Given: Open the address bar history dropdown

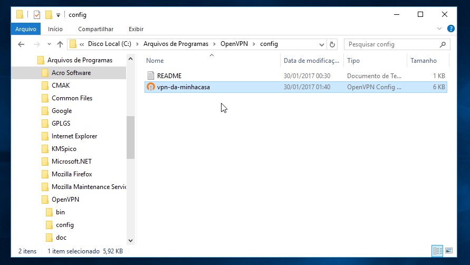Looking at the screenshot, I should [x=321, y=45].
